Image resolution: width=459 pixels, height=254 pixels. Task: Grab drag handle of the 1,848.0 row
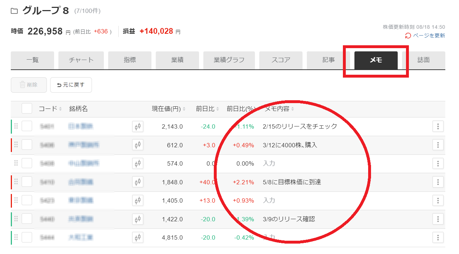click(x=16, y=182)
